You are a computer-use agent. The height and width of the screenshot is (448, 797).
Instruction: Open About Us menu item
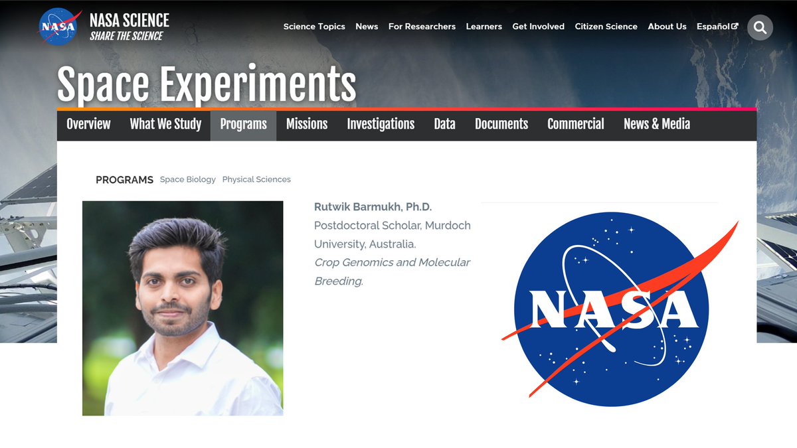tap(667, 27)
